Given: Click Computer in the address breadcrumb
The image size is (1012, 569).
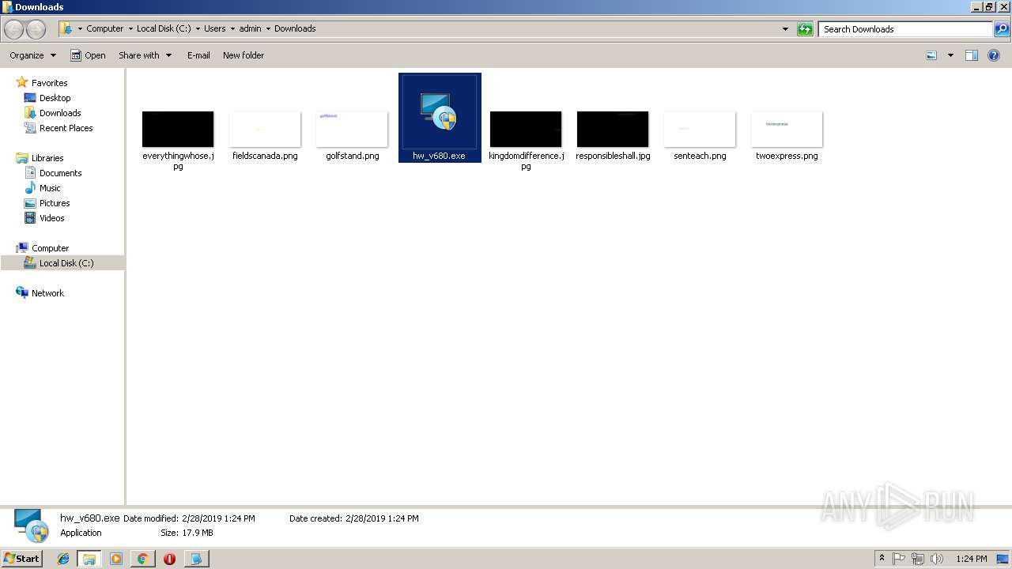Looking at the screenshot, I should 105,28.
